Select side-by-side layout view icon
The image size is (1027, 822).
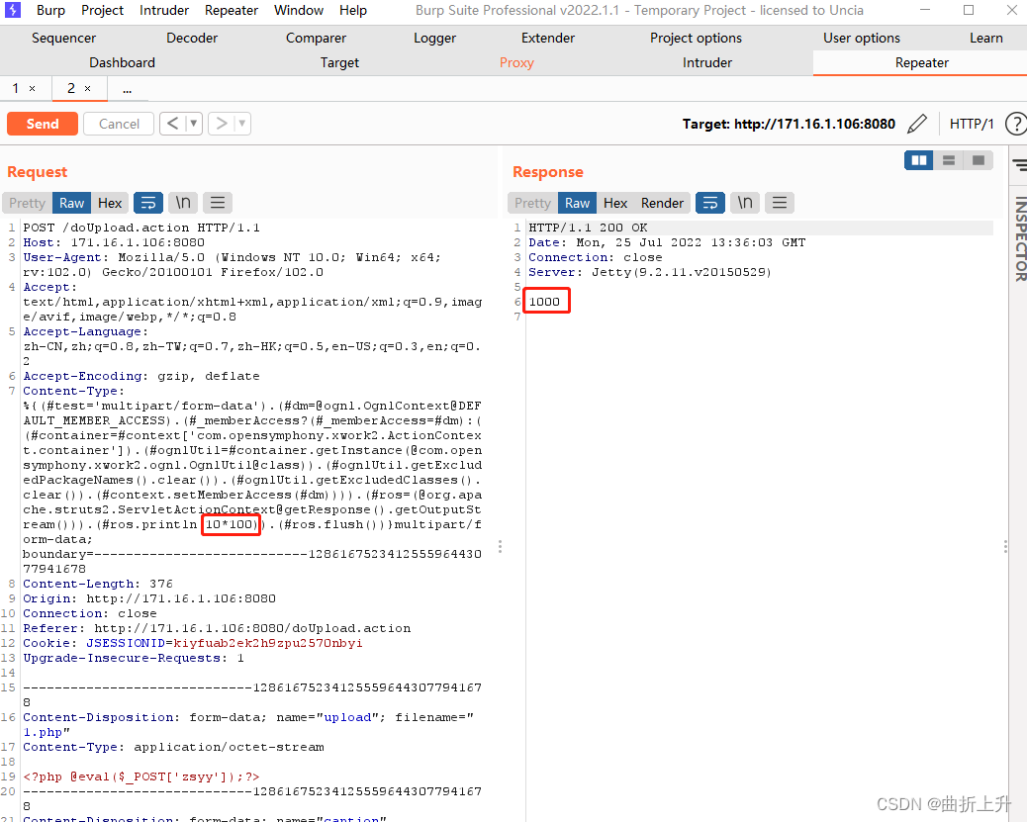(919, 160)
